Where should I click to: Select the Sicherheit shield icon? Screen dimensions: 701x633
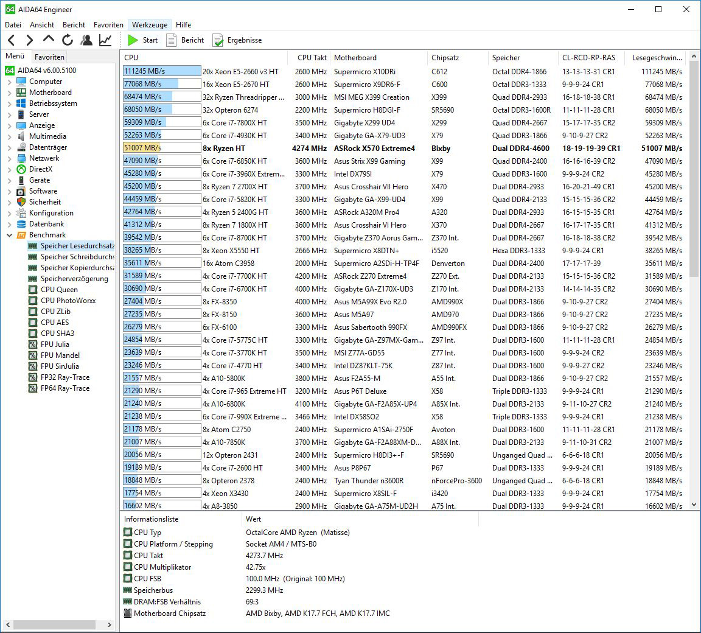tap(21, 202)
